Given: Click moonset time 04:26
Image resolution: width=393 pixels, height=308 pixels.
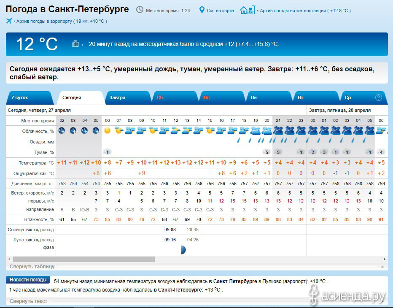Looking at the screenshot, I should pos(193,240).
